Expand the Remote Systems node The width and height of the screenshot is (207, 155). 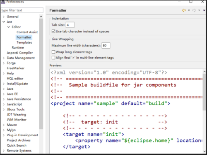(x=4, y=151)
